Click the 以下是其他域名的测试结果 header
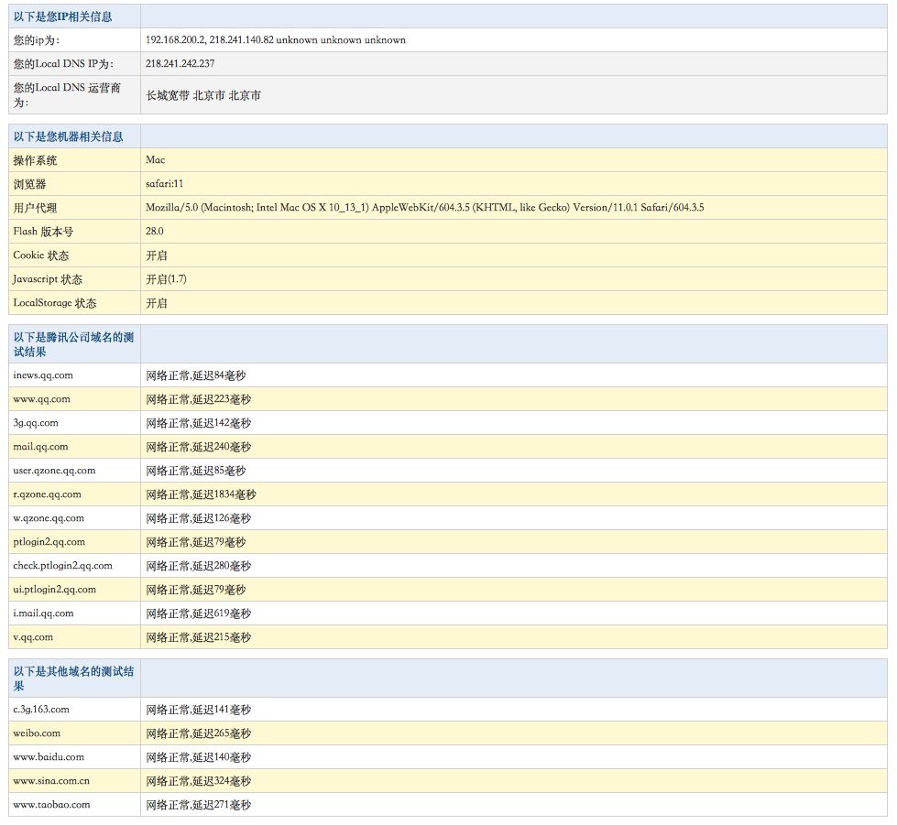Viewport: 897px width, 825px height. pos(73,678)
